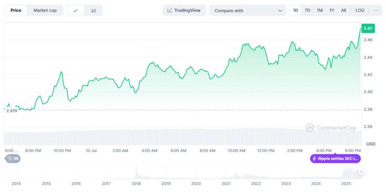The height and width of the screenshot is (195, 386).
Task: Click the pause handle on timeline scrubber
Action: pos(361,172)
